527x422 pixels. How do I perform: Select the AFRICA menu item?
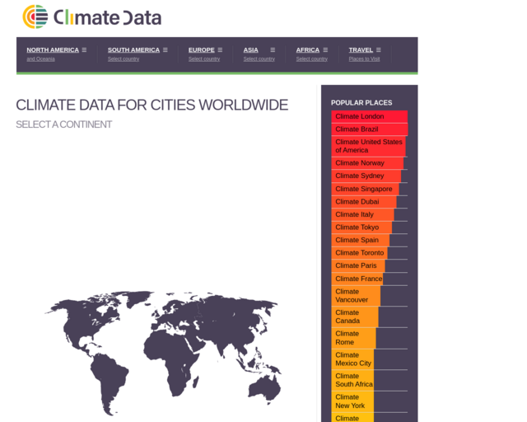coord(307,49)
